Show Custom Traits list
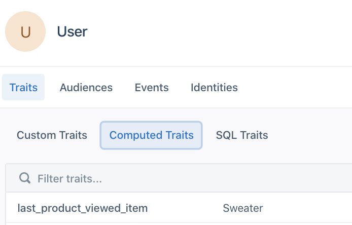 tap(52, 135)
